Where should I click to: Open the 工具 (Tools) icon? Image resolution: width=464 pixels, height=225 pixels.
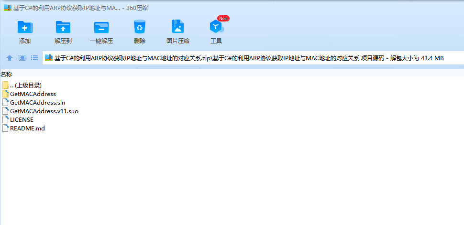point(217,27)
